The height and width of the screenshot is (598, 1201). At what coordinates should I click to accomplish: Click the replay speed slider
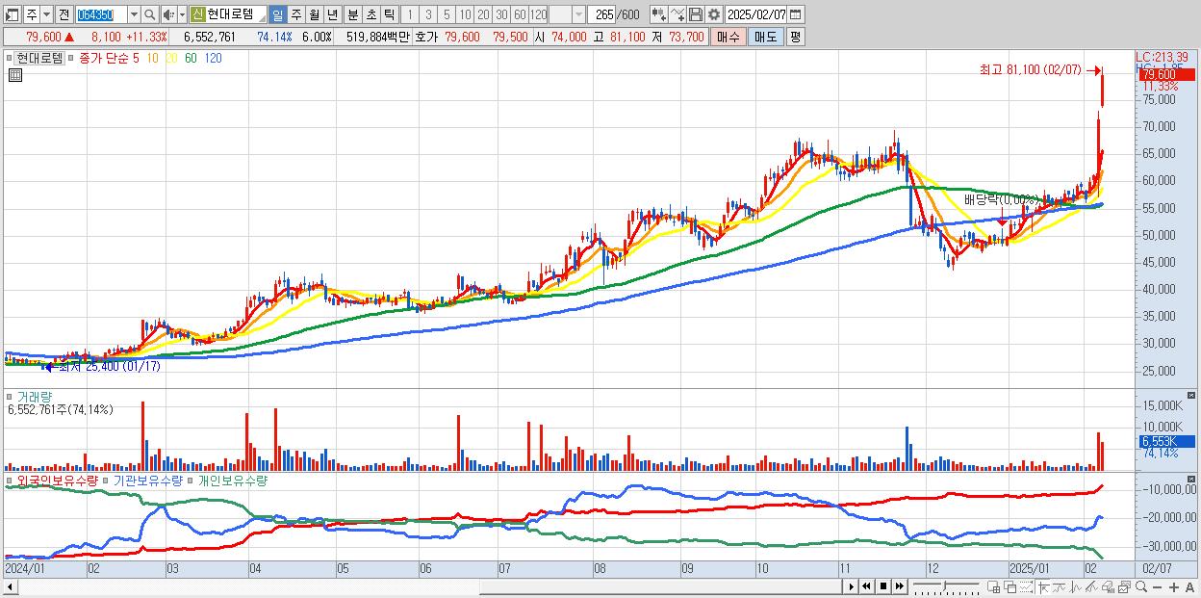click(x=946, y=585)
